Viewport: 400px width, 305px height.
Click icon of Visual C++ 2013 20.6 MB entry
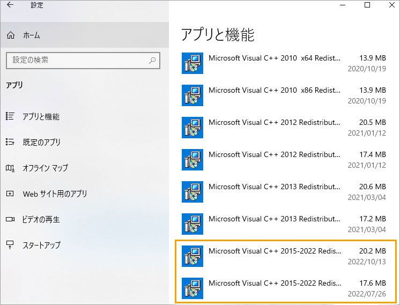click(x=192, y=192)
